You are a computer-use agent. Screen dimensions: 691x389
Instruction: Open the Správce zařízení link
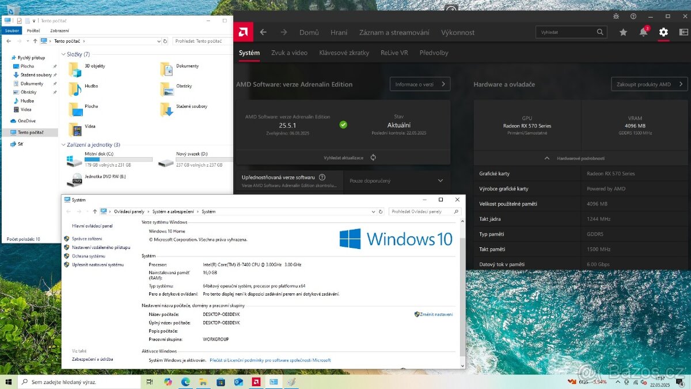(87, 239)
